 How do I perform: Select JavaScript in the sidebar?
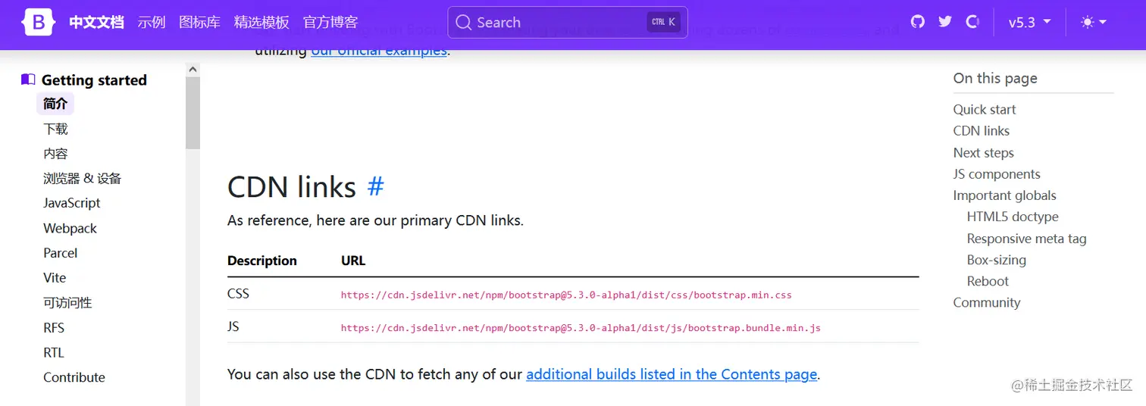[72, 203]
